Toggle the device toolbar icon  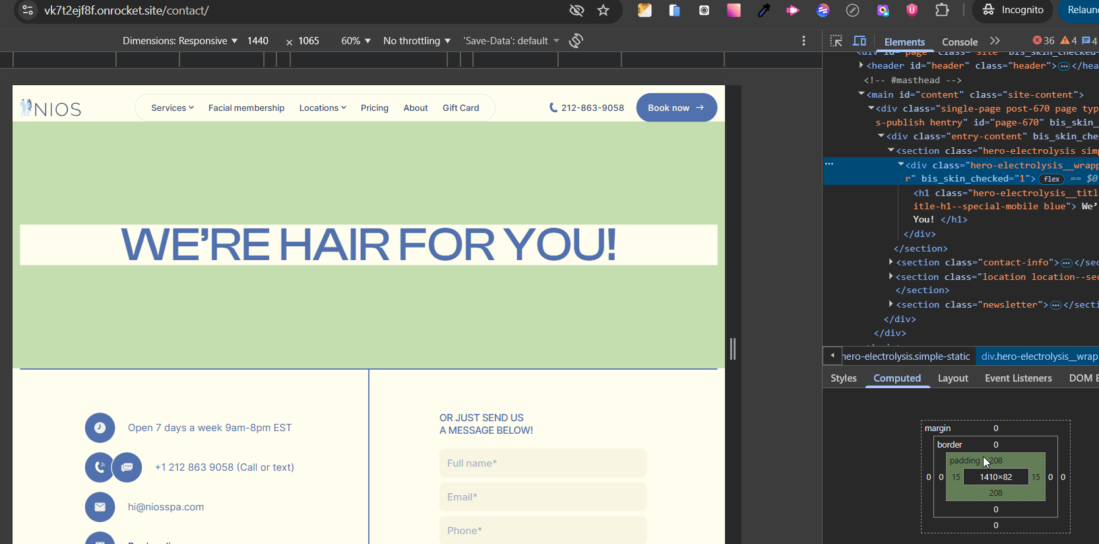coord(860,41)
